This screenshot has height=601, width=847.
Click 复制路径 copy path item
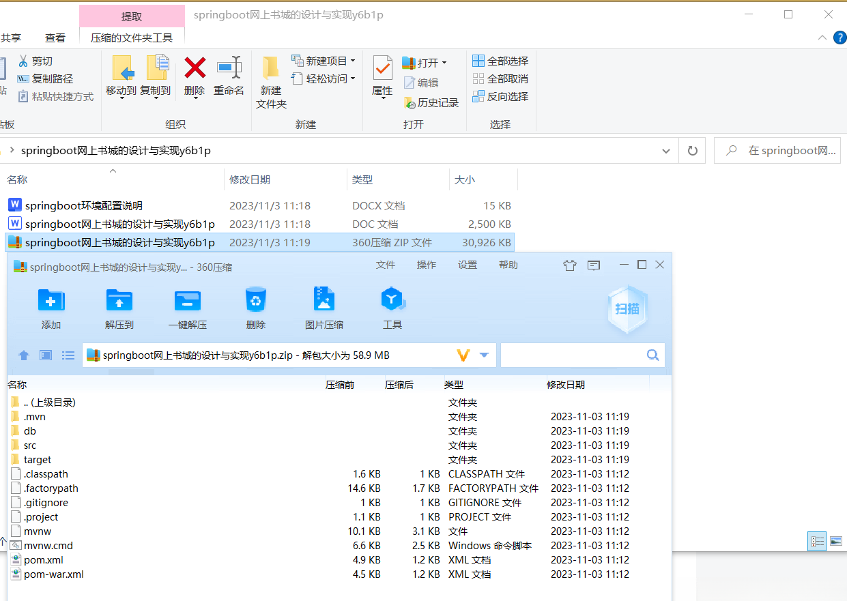[45, 79]
